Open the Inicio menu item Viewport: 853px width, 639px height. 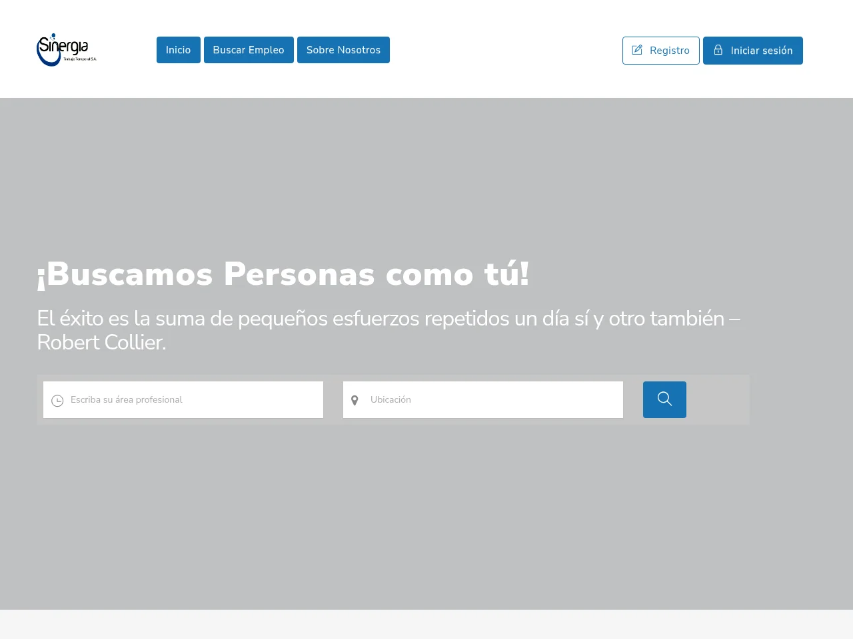[179, 50]
